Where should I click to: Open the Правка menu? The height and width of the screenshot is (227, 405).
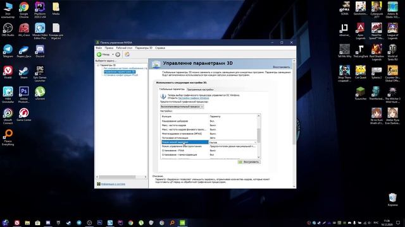109,48
